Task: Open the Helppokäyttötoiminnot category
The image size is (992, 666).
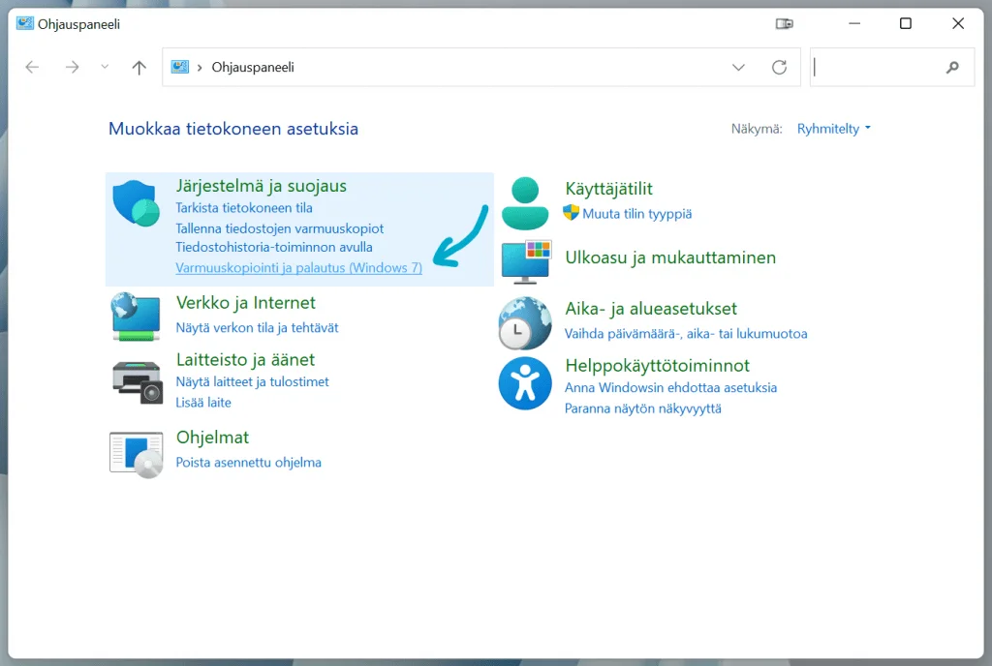Action: tap(658, 365)
